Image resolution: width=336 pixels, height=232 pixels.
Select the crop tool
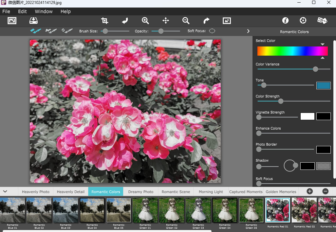(x=104, y=21)
